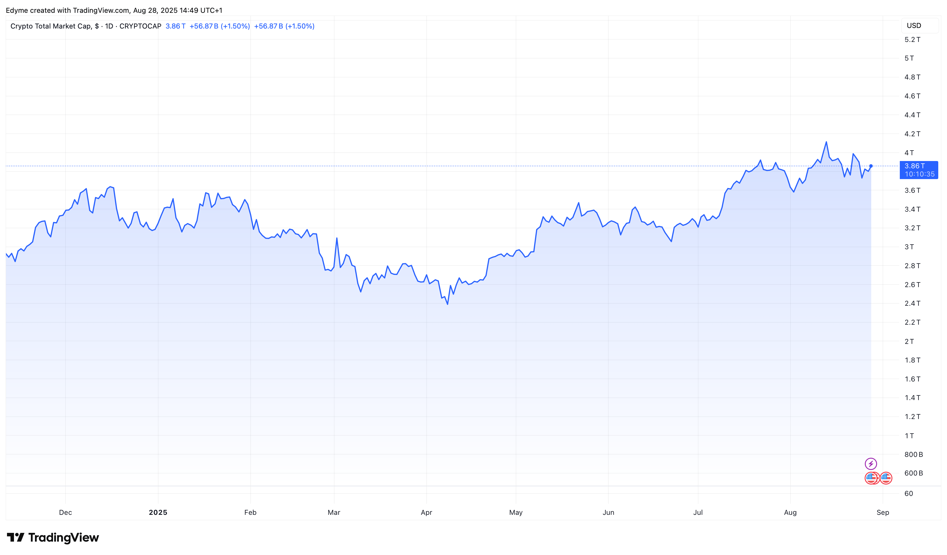This screenshot has width=947, height=555.
Task: Click the TradingView logo at bottom left
Action: [x=53, y=537]
